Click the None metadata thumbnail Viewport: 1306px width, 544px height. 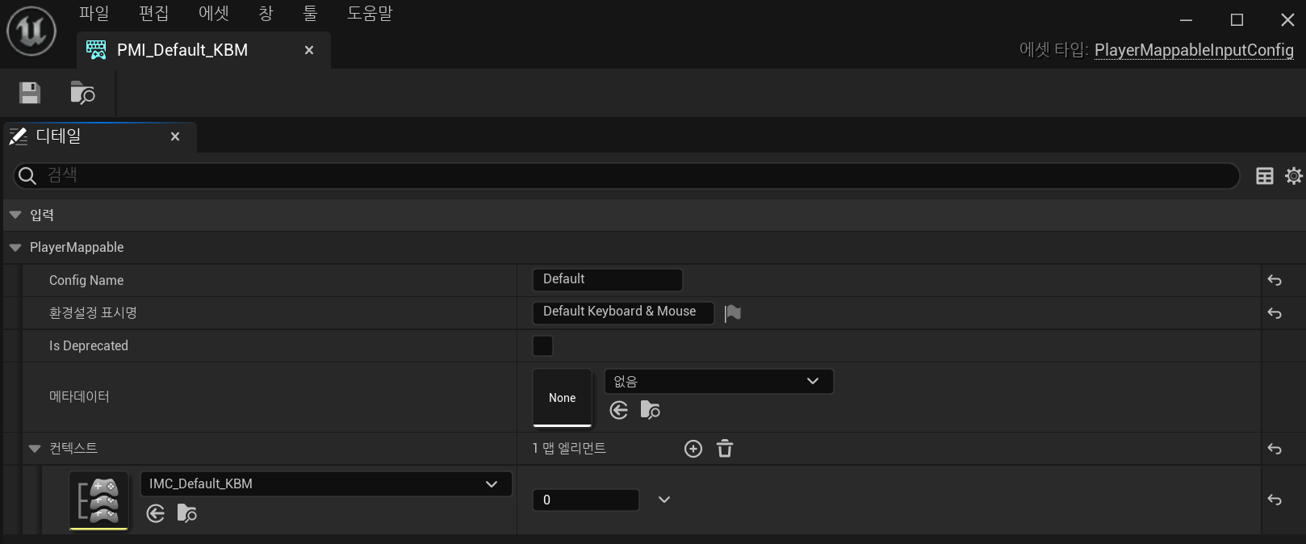563,398
